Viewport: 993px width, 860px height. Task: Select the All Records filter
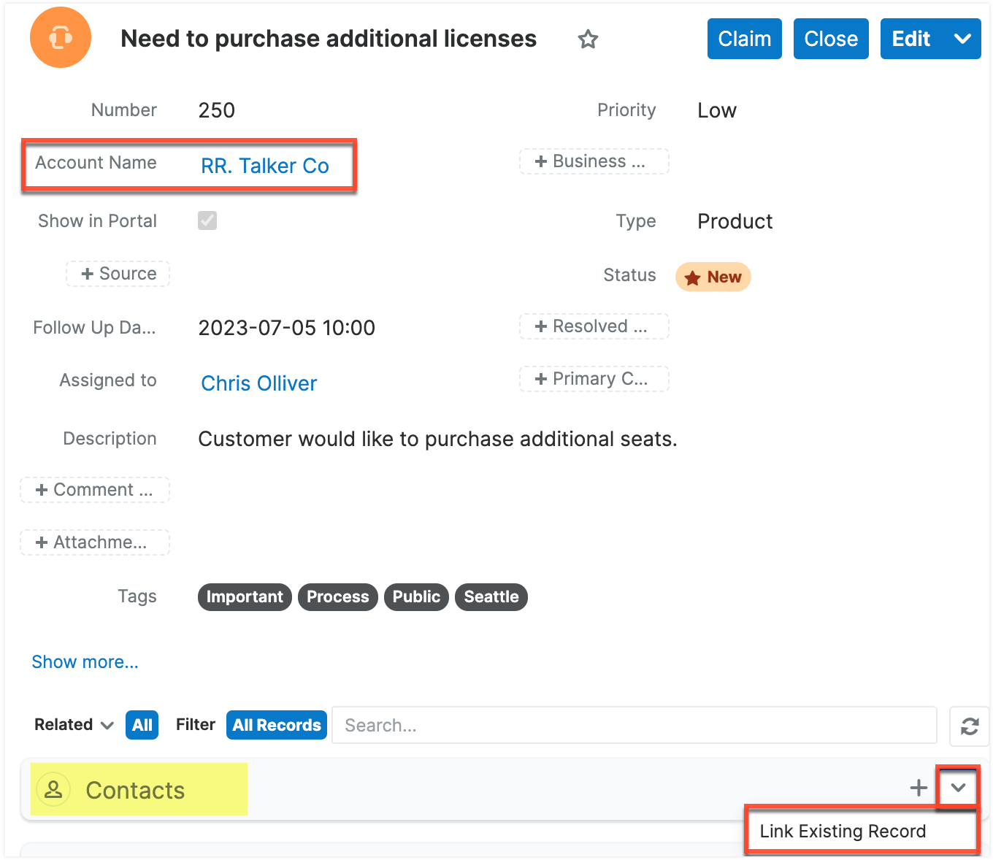click(276, 725)
